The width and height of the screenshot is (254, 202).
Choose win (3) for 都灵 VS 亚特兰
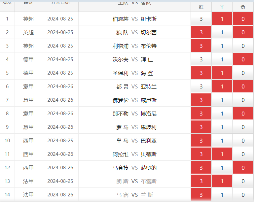pos(201,86)
